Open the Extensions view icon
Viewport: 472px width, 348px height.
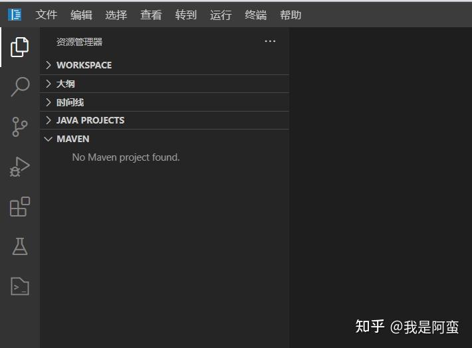point(20,207)
